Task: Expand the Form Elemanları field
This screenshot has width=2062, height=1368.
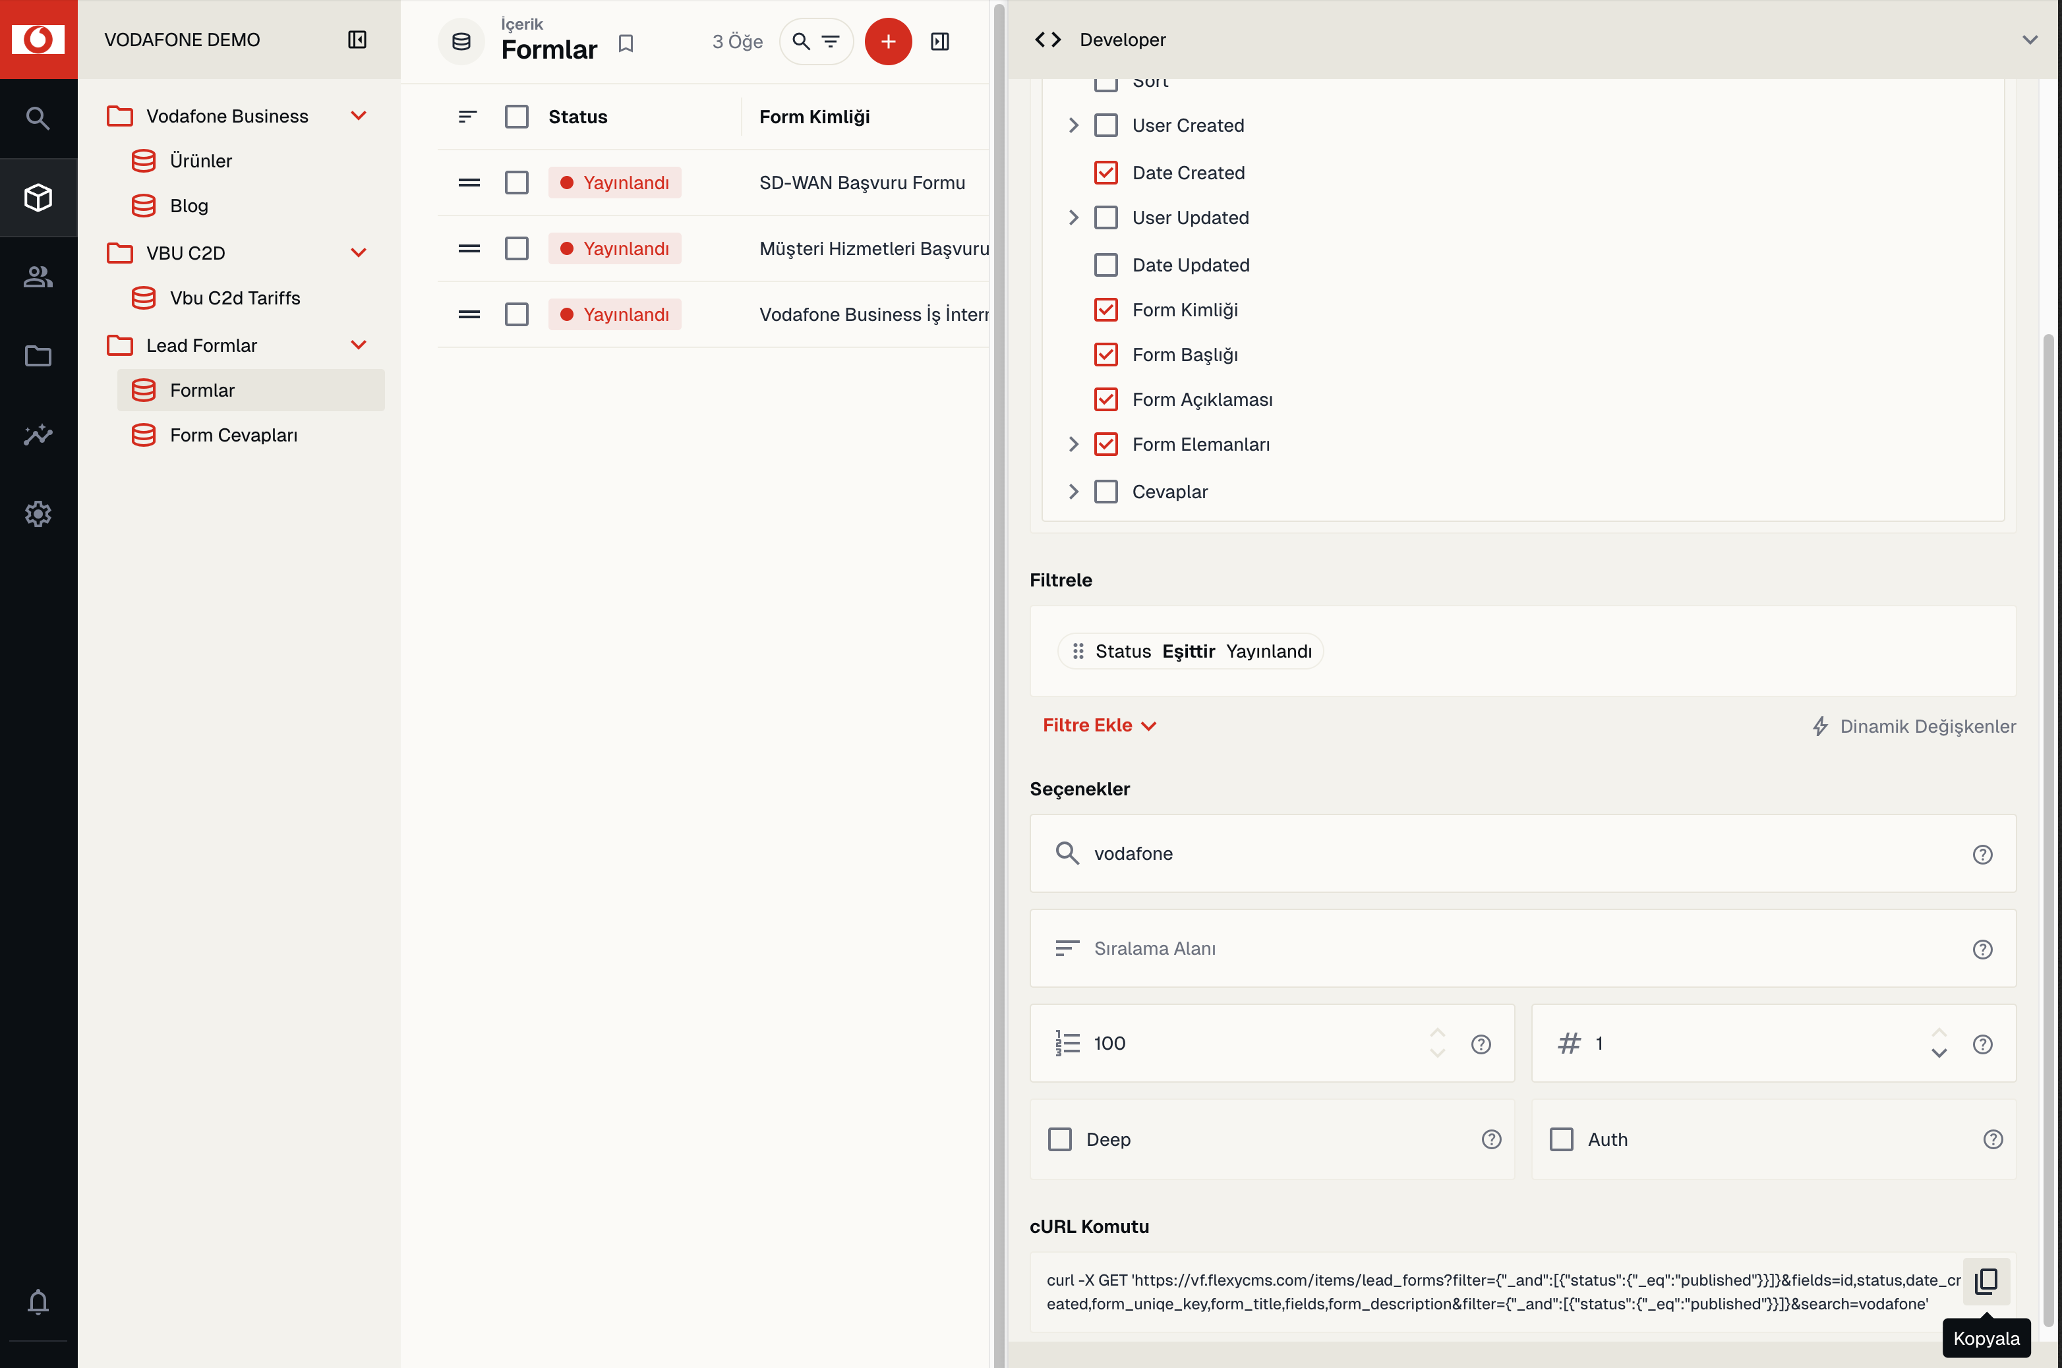Action: click(1073, 444)
